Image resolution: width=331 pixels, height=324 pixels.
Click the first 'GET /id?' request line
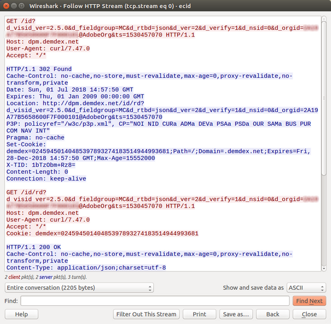tap(21, 21)
